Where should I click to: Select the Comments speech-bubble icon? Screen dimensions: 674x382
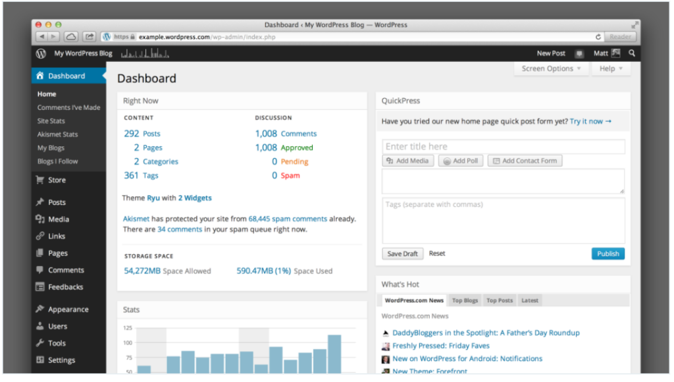(40, 270)
